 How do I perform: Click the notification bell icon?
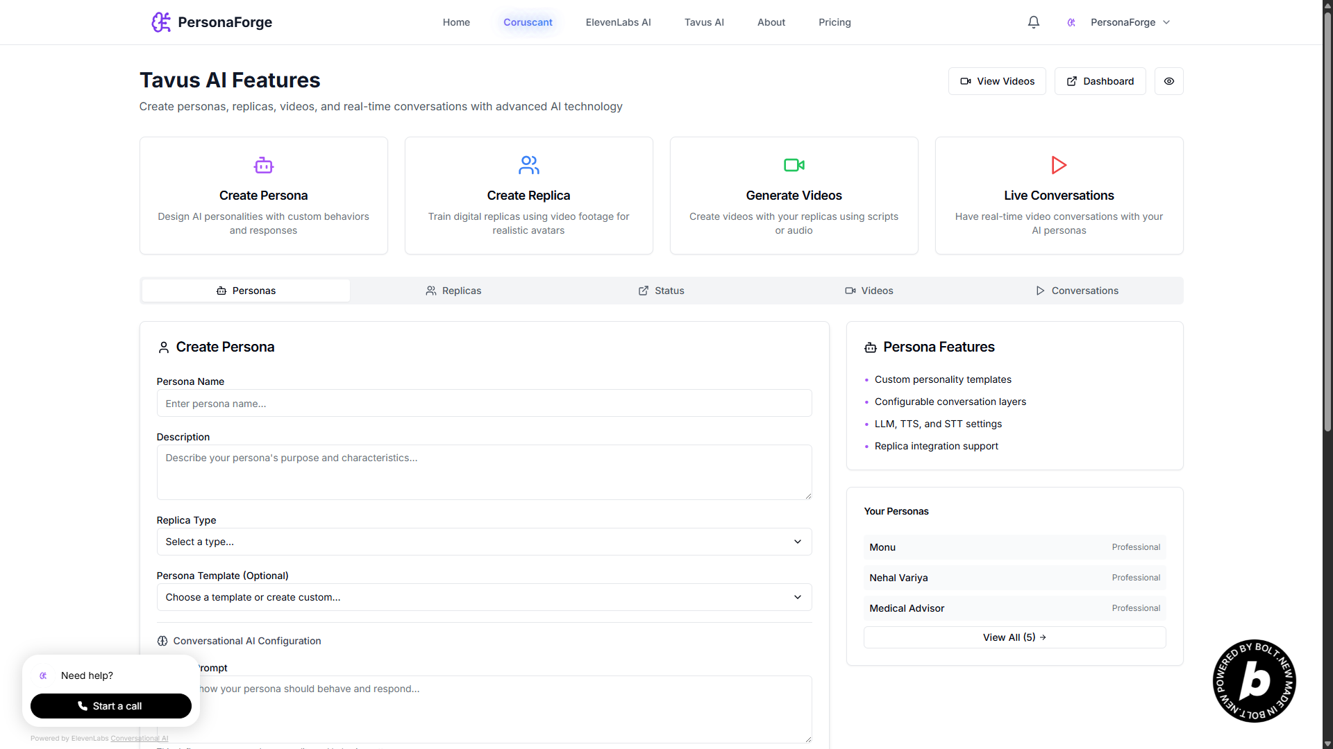point(1033,22)
